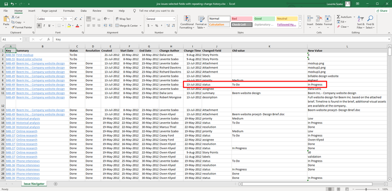Open the Font Color dropdown arrow
Viewport: 392px width, 191px height.
tap(81, 26)
